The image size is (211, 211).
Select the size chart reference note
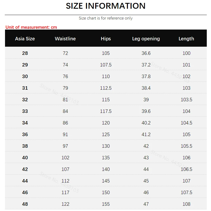pyautogui.click(x=106, y=18)
